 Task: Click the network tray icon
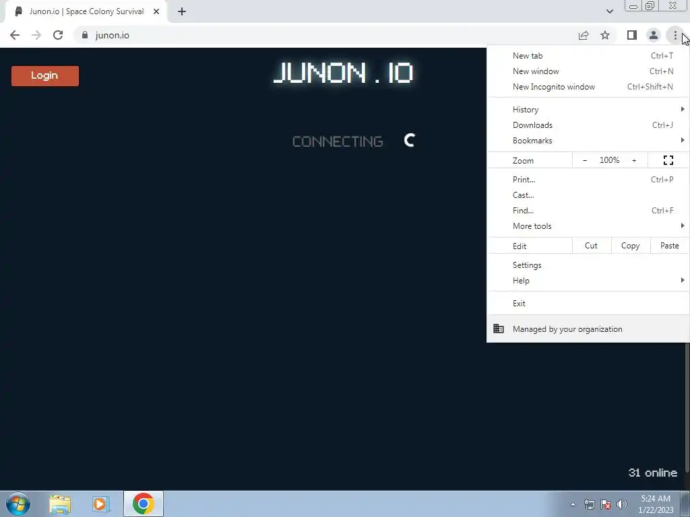click(x=589, y=504)
